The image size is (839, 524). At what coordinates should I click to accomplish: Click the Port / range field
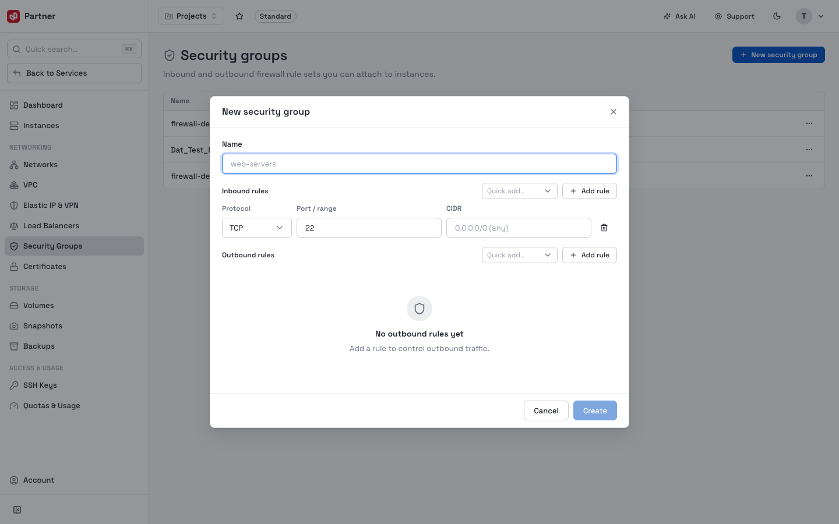point(369,228)
